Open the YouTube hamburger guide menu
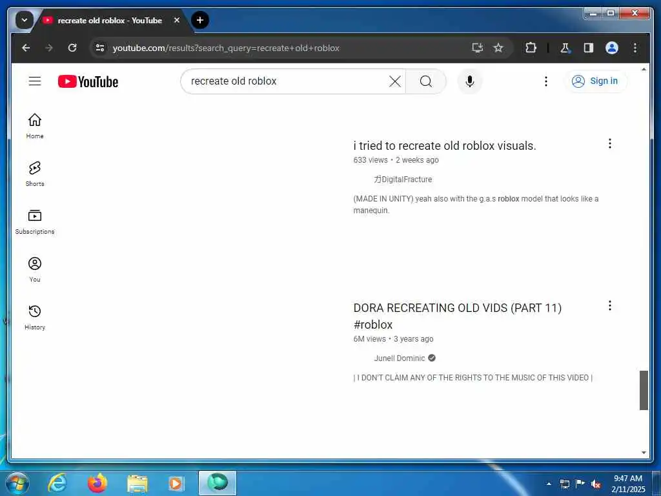661x496 pixels. pos(35,81)
